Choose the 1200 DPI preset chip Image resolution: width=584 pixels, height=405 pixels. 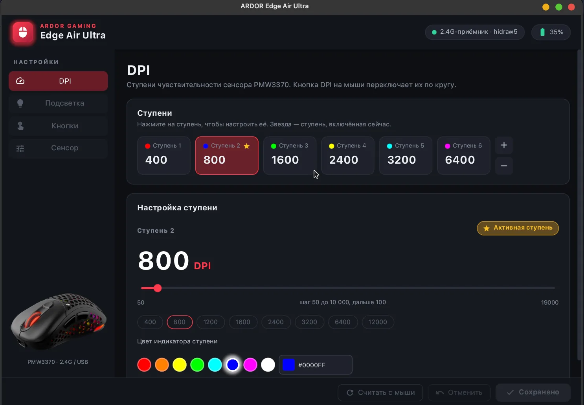211,322
